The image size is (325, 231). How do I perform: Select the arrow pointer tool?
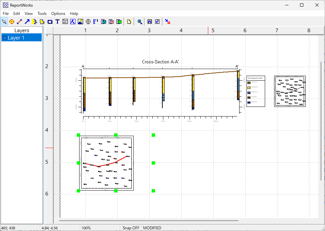(4, 22)
